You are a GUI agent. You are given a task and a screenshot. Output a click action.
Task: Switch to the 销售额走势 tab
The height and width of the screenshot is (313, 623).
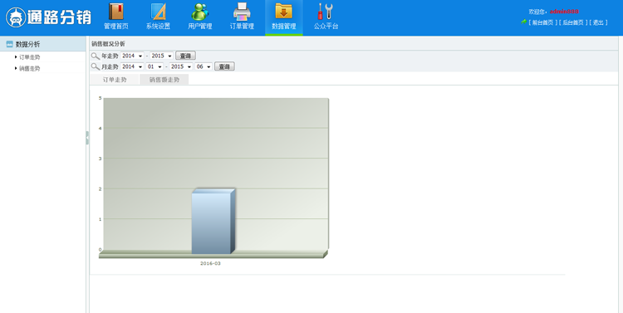click(164, 80)
